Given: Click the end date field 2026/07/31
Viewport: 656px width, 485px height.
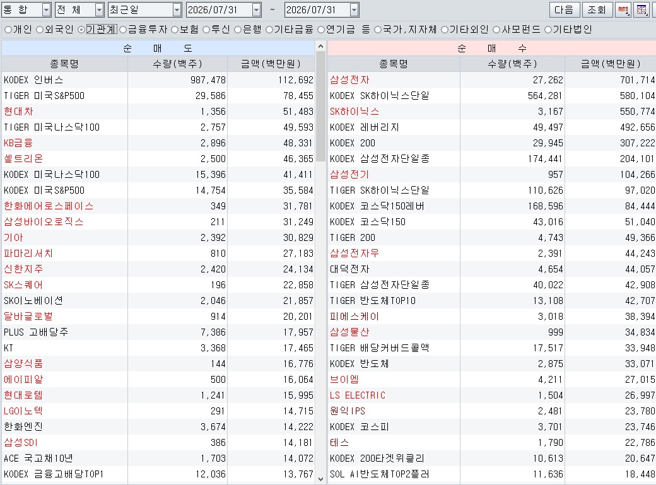Looking at the screenshot, I should point(317,9).
